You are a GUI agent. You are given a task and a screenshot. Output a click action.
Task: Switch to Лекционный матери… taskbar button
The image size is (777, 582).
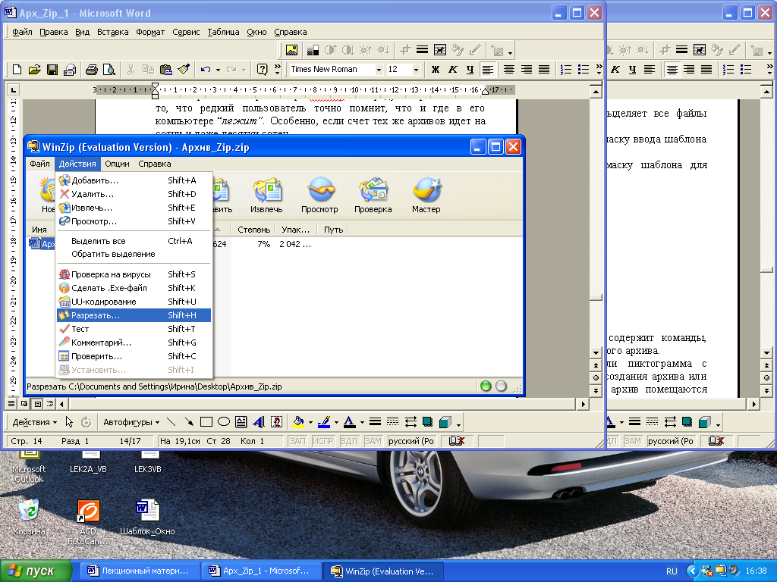click(x=139, y=571)
